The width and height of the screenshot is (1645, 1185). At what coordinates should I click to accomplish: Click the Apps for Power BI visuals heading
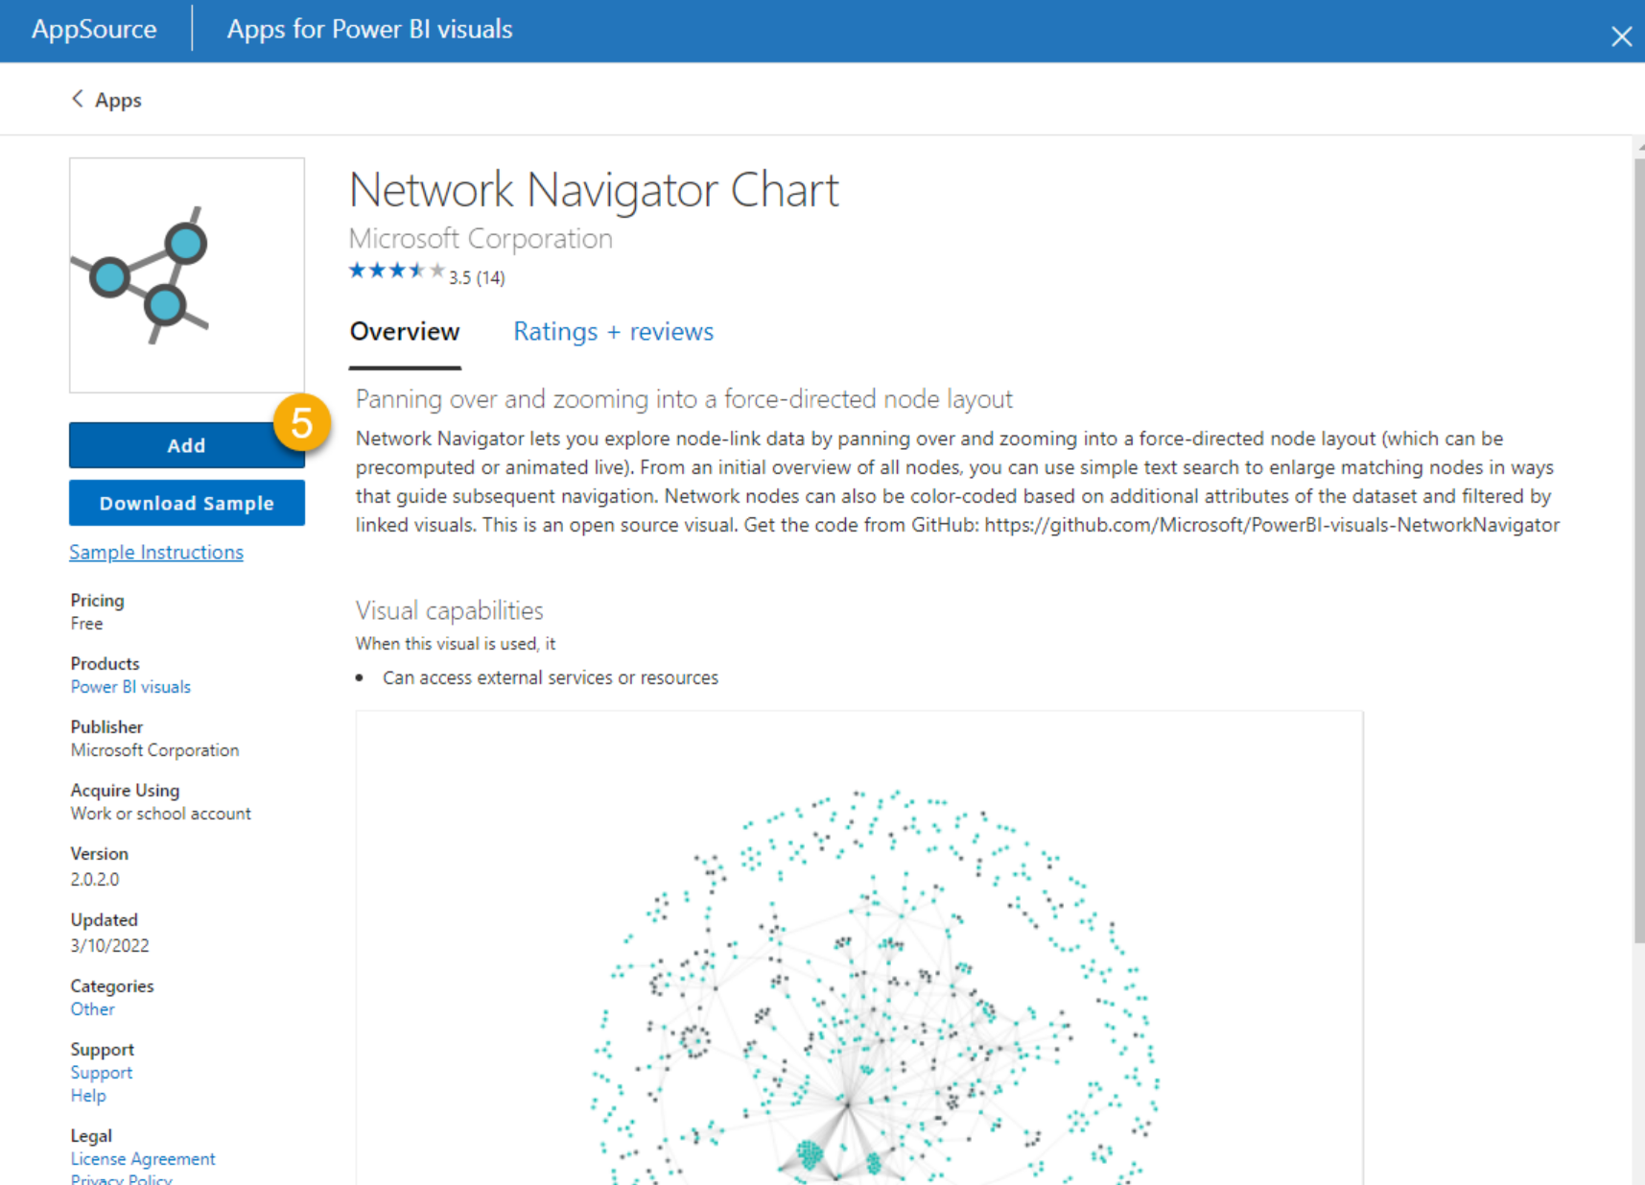tap(369, 30)
